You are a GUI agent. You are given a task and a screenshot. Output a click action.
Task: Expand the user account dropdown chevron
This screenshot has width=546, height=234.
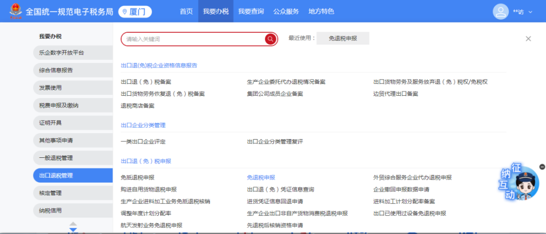530,12
